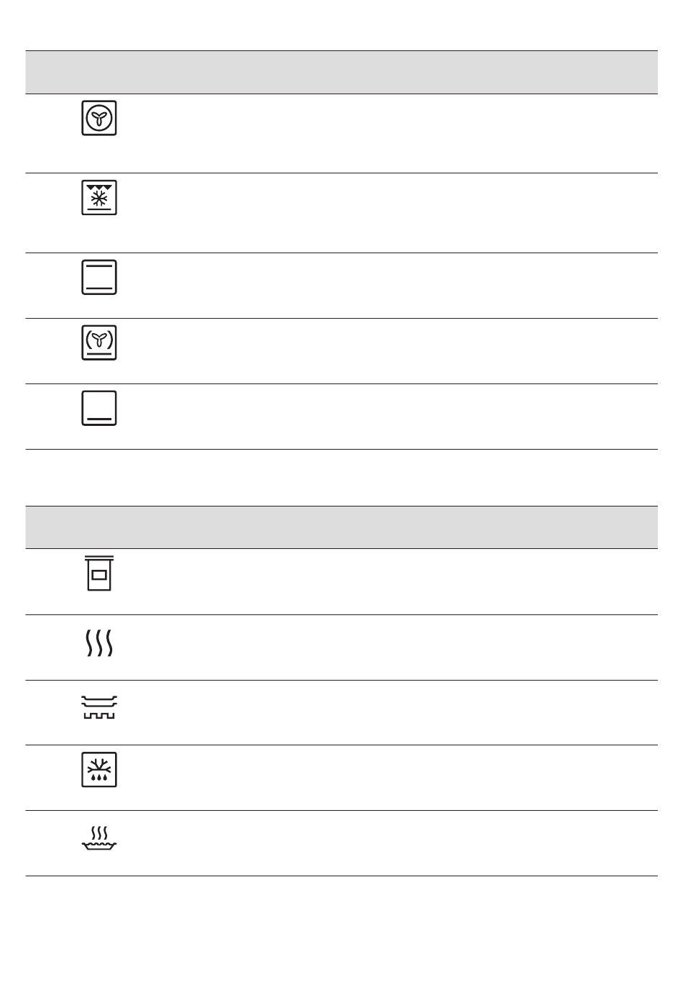Choose the steaming dish keep warm icon

[x=99, y=839]
